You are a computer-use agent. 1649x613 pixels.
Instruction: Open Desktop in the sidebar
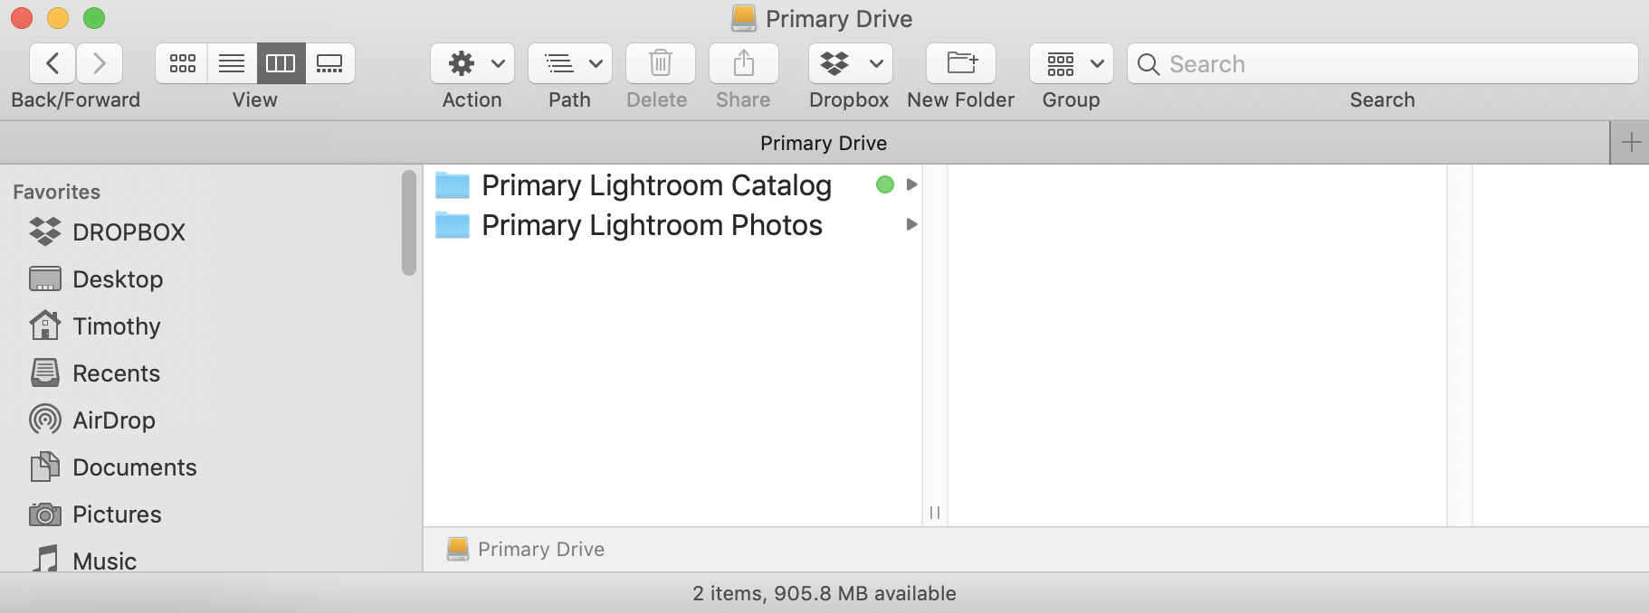(118, 279)
